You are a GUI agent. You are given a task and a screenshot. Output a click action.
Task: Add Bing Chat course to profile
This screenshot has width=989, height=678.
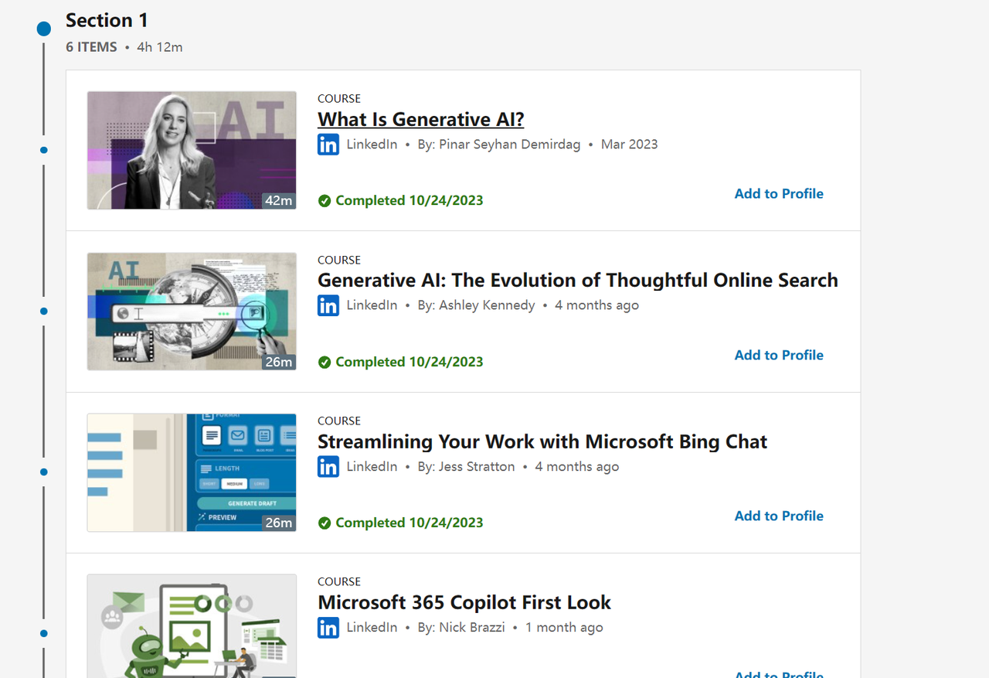pyautogui.click(x=779, y=516)
